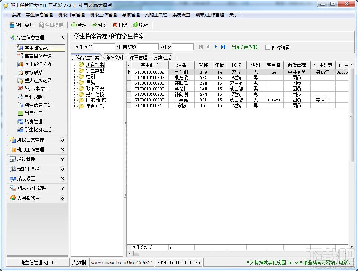Click the 暂时离开 button

22,25
